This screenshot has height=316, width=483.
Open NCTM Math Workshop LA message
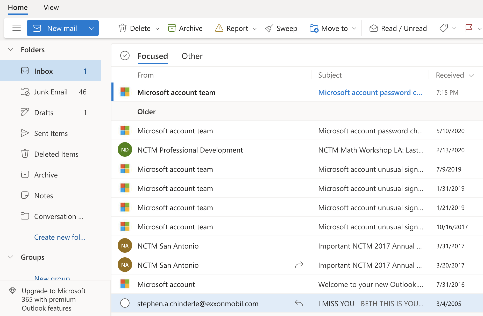click(297, 150)
